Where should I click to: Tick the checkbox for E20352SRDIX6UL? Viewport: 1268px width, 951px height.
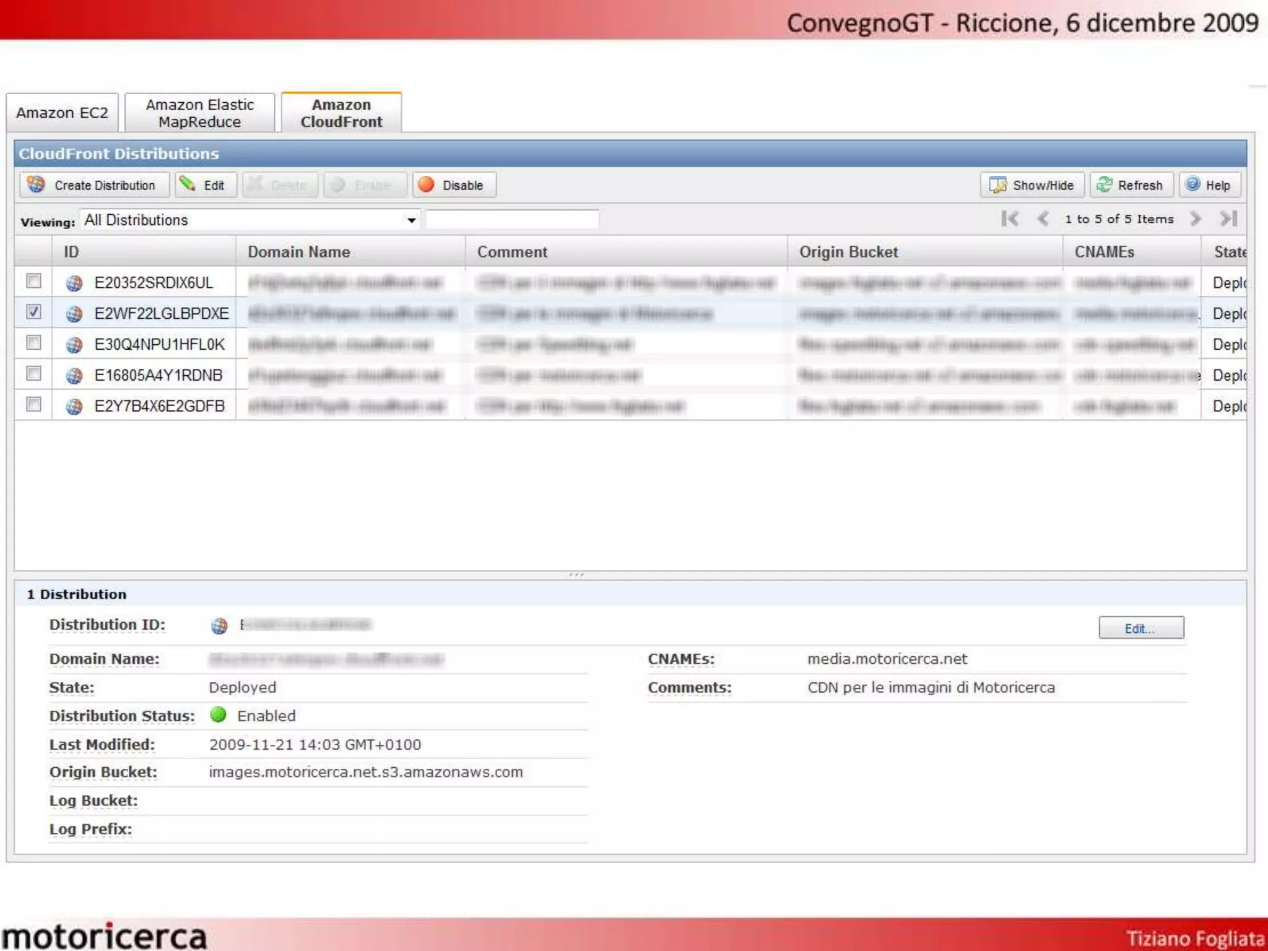33,281
